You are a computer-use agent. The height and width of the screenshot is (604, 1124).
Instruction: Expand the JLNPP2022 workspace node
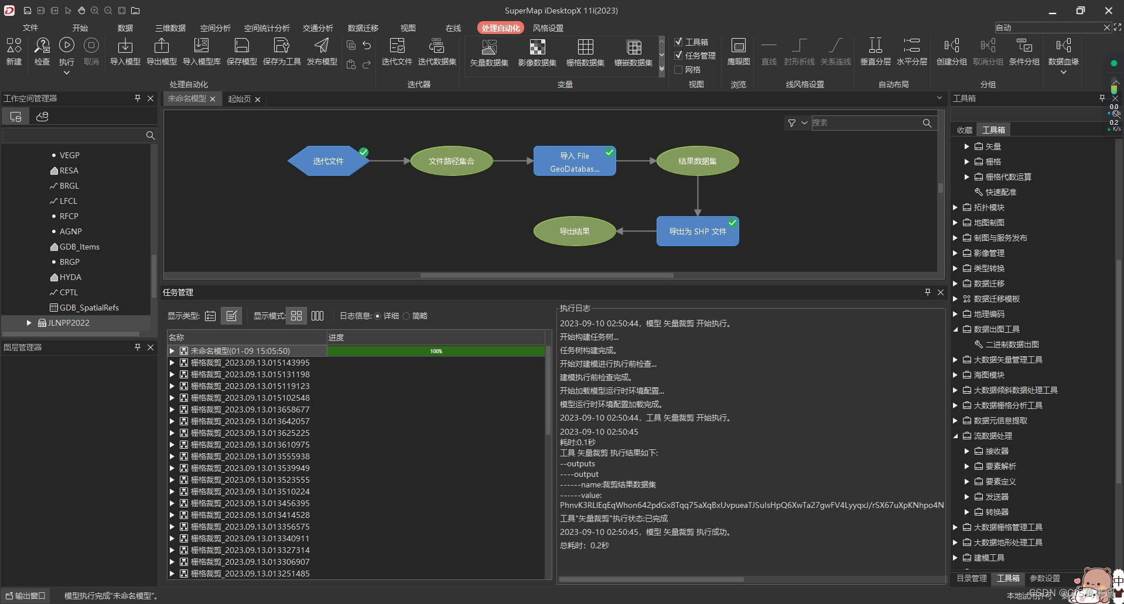click(x=29, y=322)
